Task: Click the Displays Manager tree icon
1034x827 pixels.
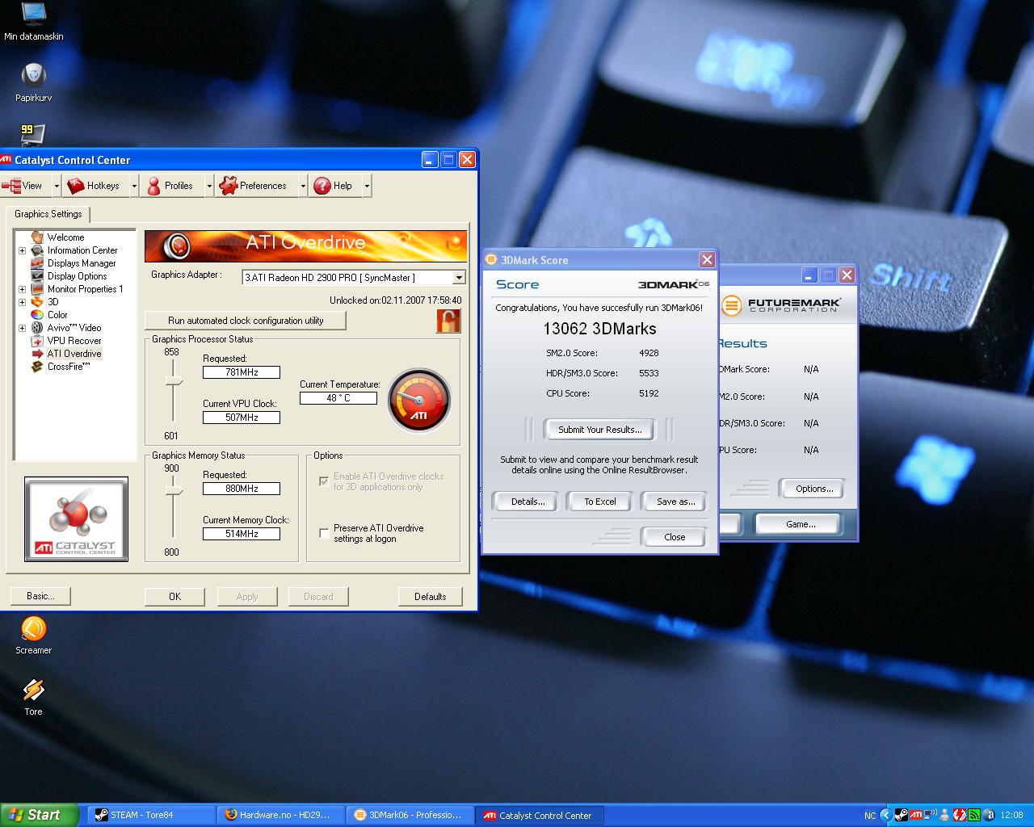Action: 37,263
